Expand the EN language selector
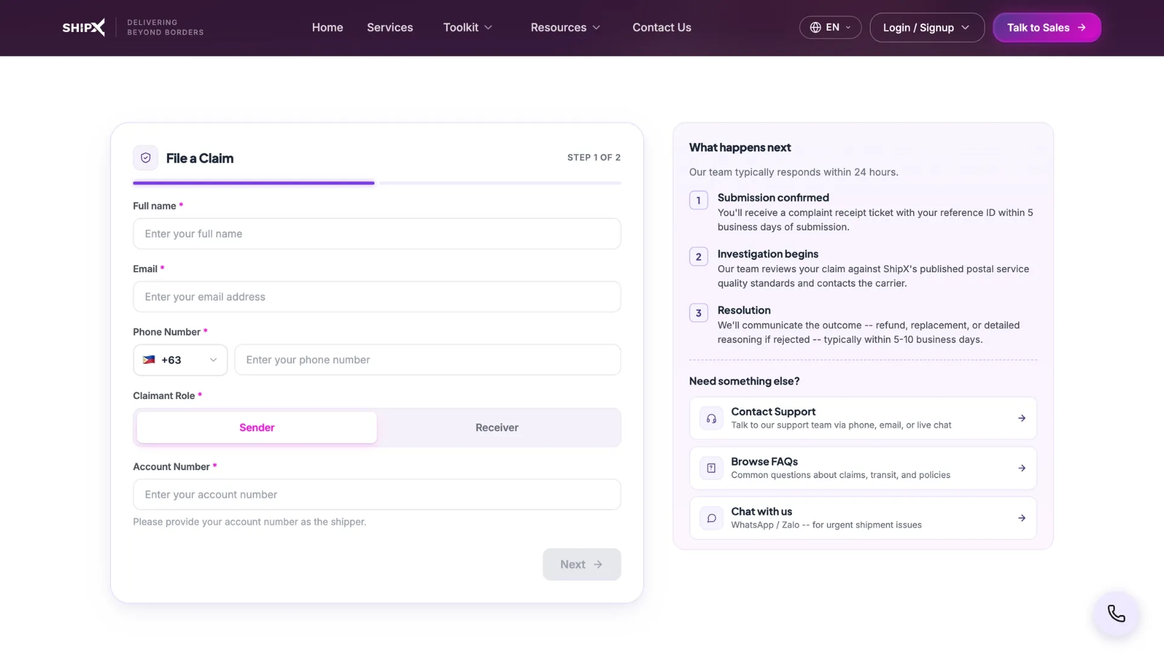Image resolution: width=1164 pixels, height=655 pixels. point(830,27)
